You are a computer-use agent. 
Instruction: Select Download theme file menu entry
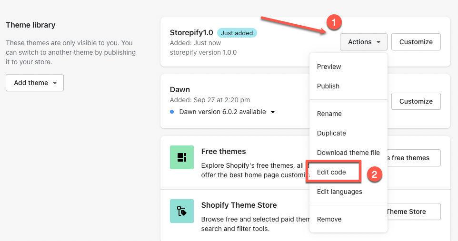click(348, 153)
